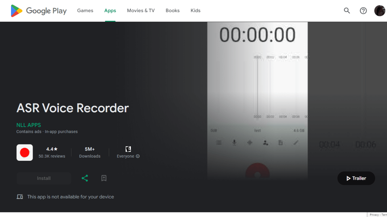This screenshot has height=217, width=387.
Task: Open your account profile picture menu
Action: (x=380, y=10)
